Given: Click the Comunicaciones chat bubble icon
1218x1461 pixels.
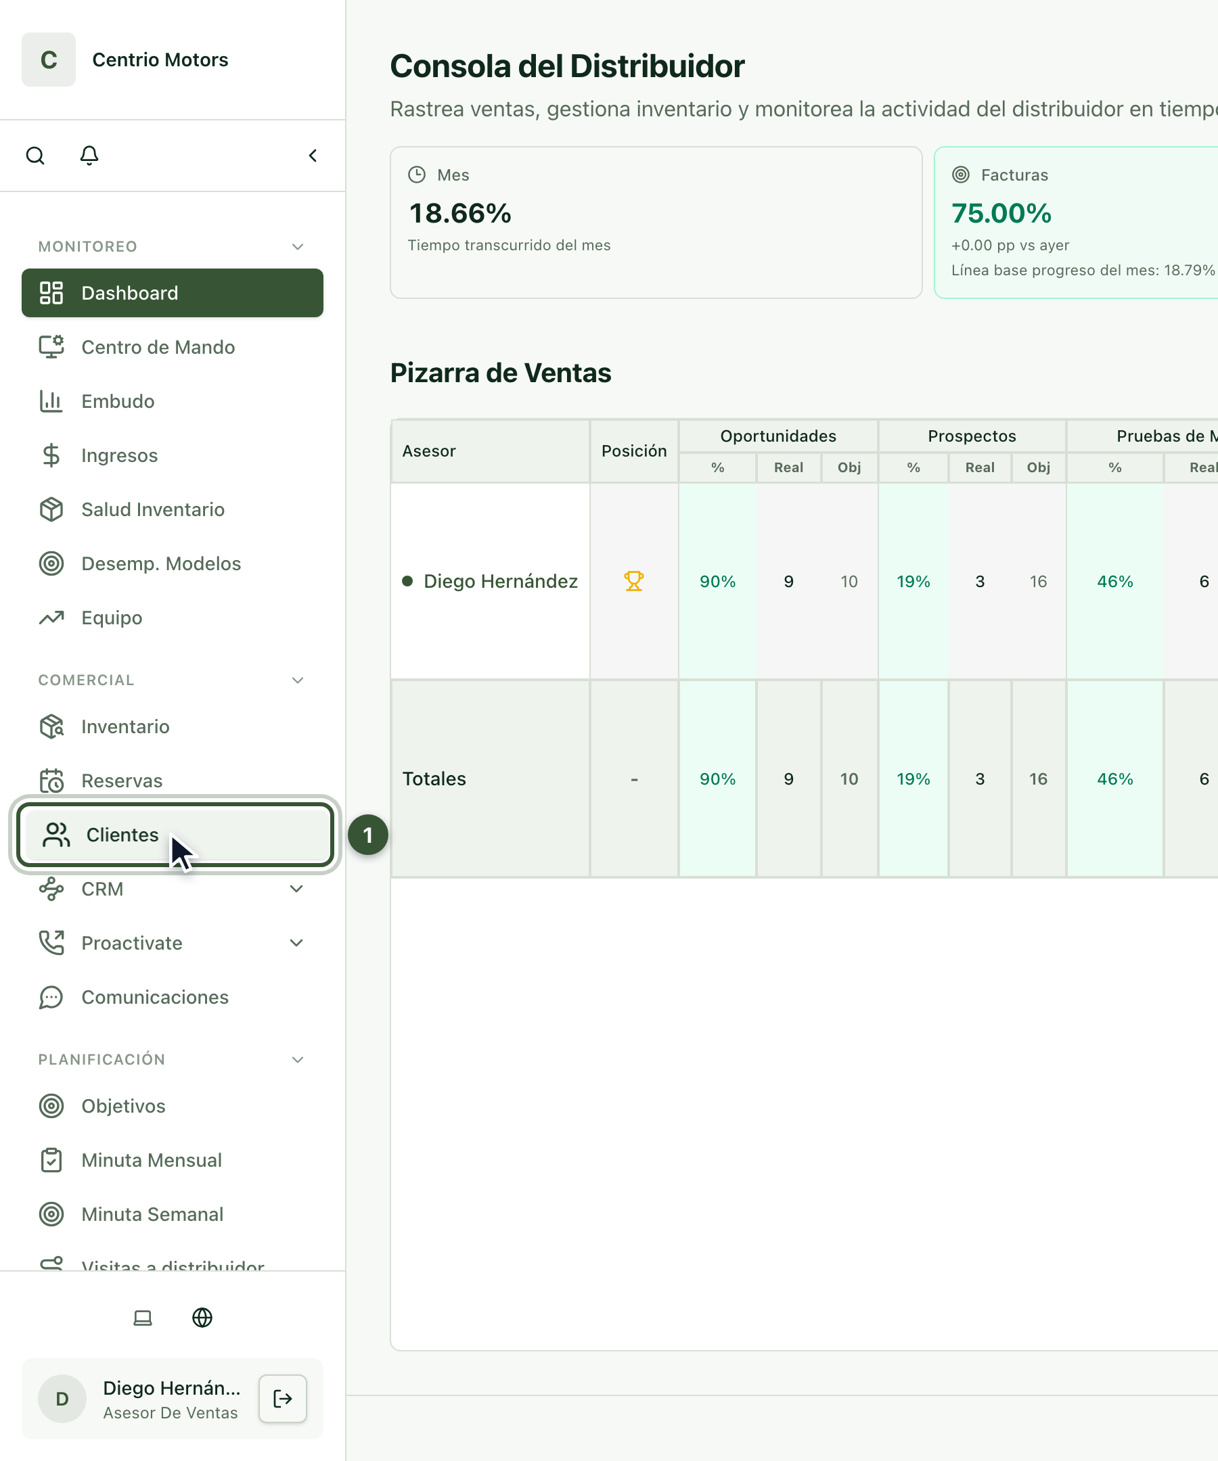Looking at the screenshot, I should (51, 998).
